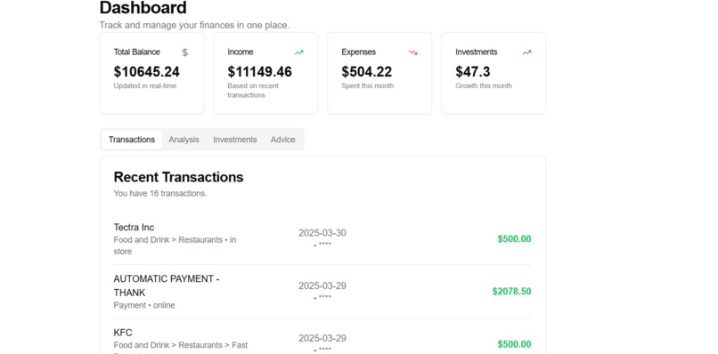
Task: Click the $504.22 expenses value
Action: (367, 72)
